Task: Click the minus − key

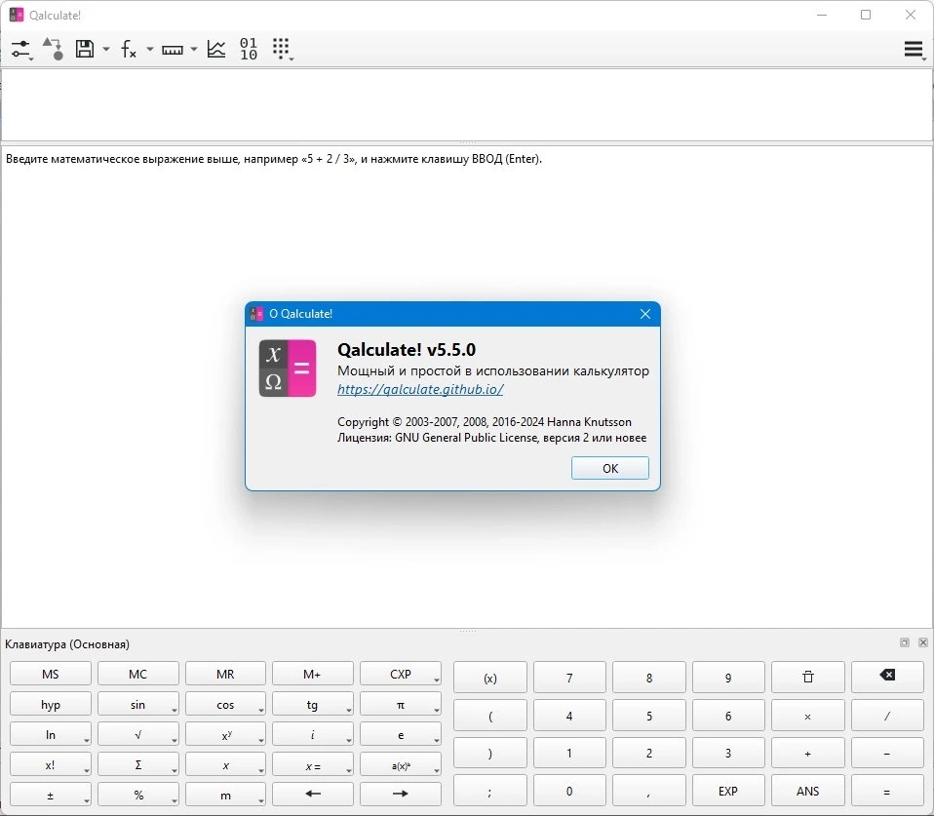Action: (887, 753)
